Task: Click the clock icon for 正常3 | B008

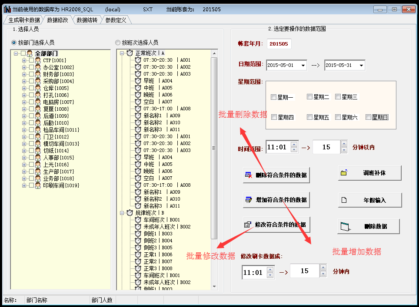Action: 138,268
